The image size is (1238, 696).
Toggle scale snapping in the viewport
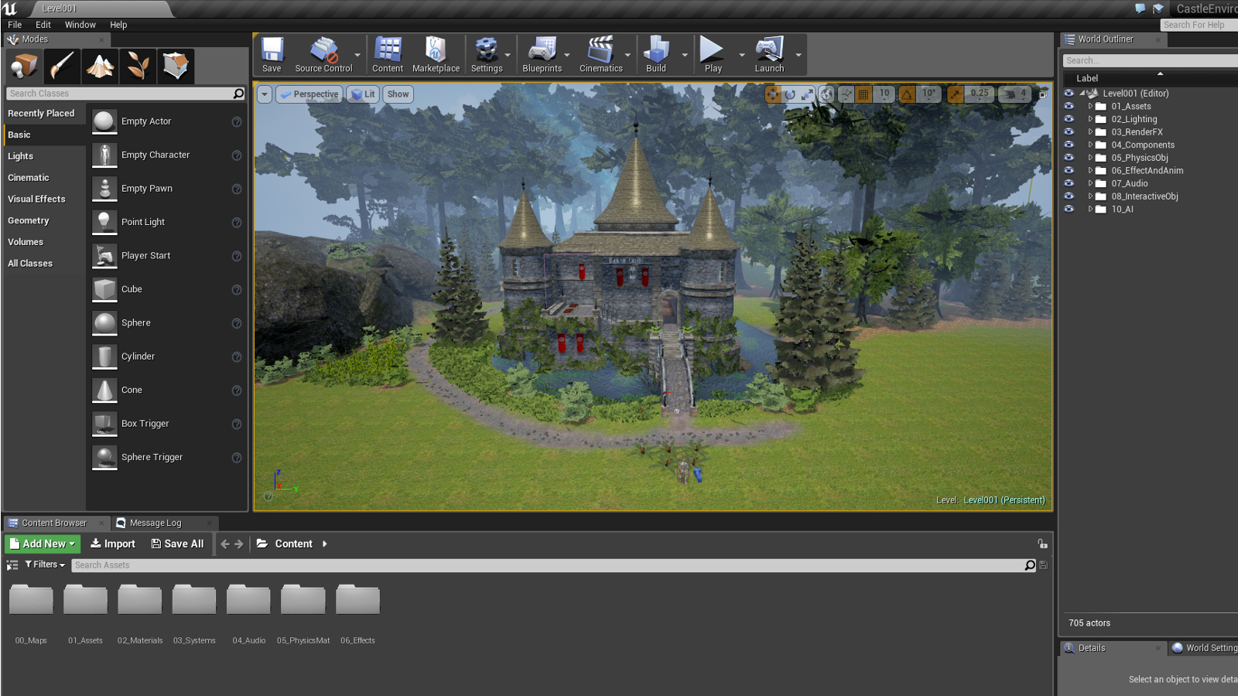tap(956, 94)
